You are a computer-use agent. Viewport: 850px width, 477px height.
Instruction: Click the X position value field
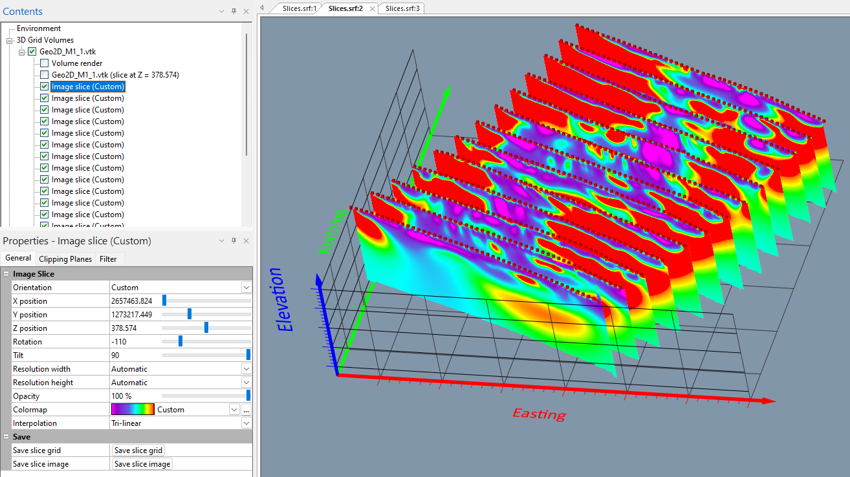coord(133,301)
